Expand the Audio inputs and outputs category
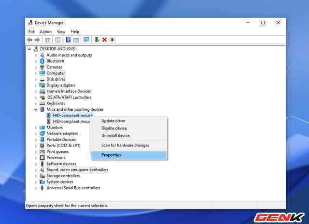Screen dimensions: 309x224 (36, 55)
